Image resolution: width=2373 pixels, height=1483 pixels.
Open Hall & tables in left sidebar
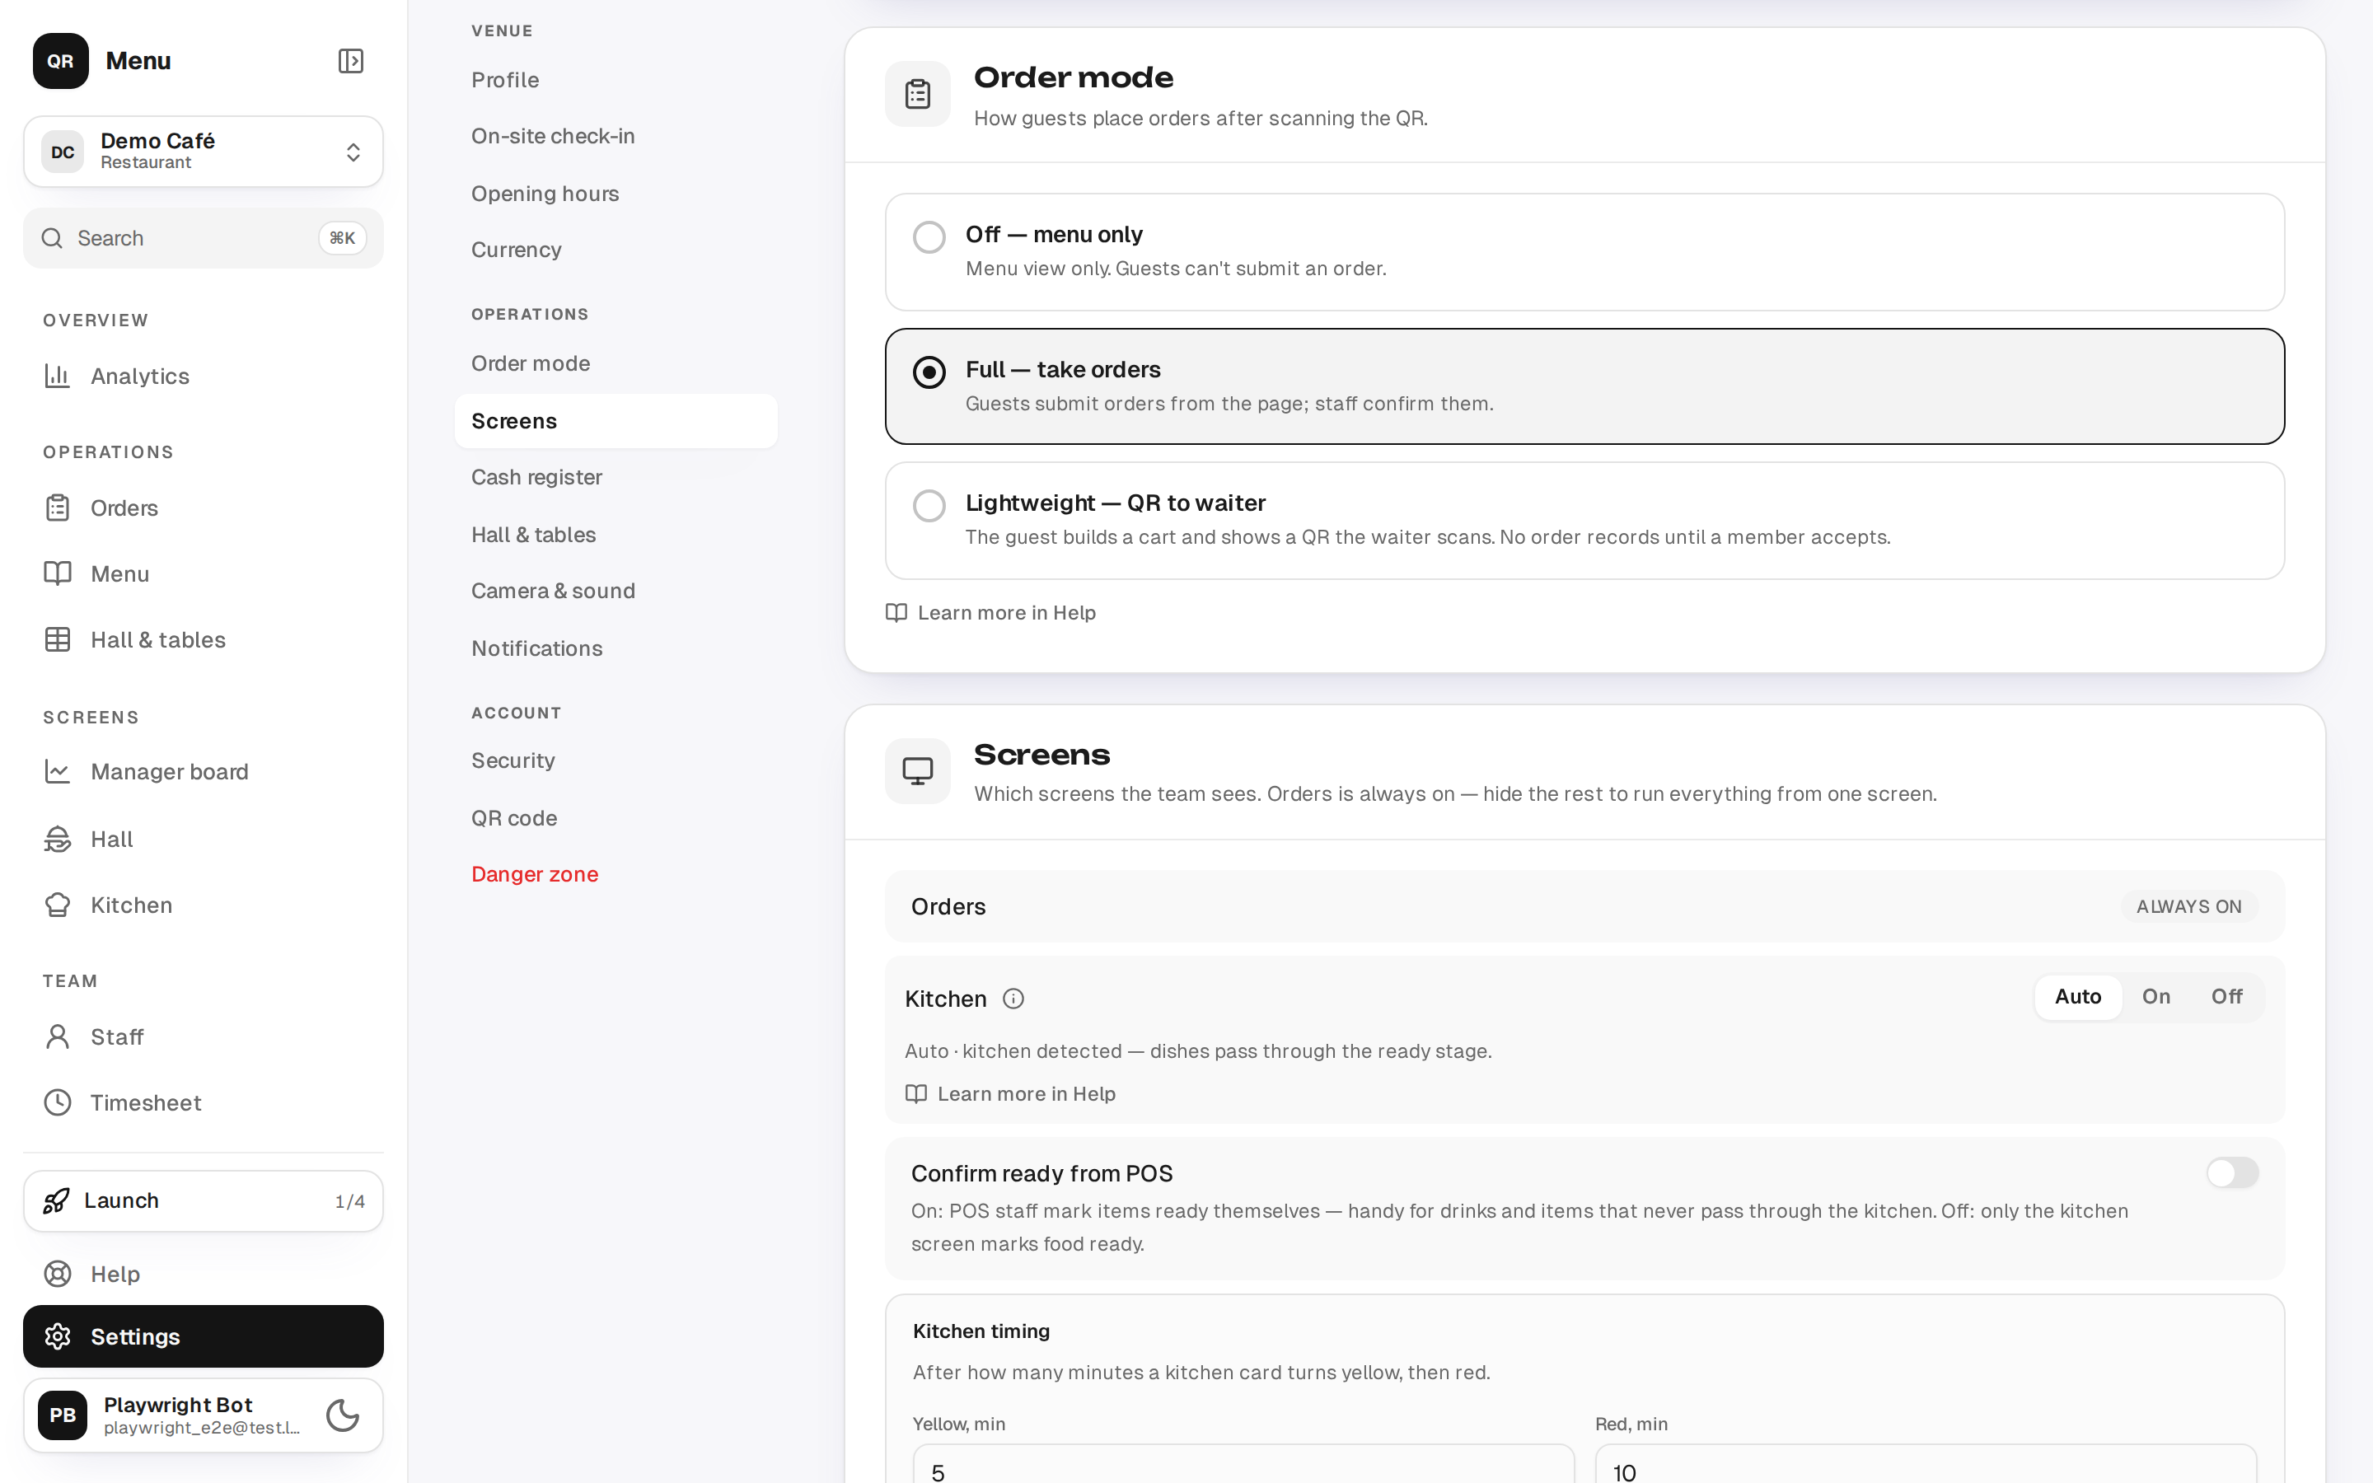(203, 639)
